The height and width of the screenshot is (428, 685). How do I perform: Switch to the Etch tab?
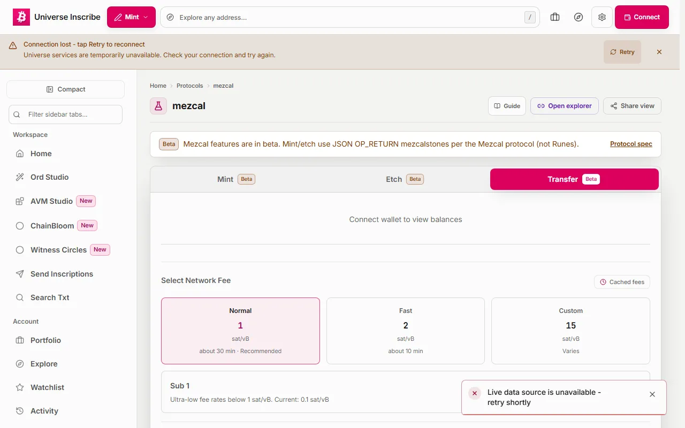click(x=405, y=179)
